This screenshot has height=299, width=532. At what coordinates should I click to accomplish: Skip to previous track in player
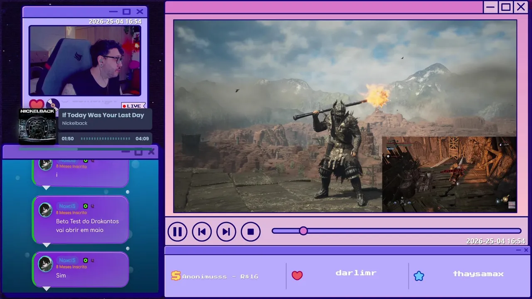tap(202, 231)
